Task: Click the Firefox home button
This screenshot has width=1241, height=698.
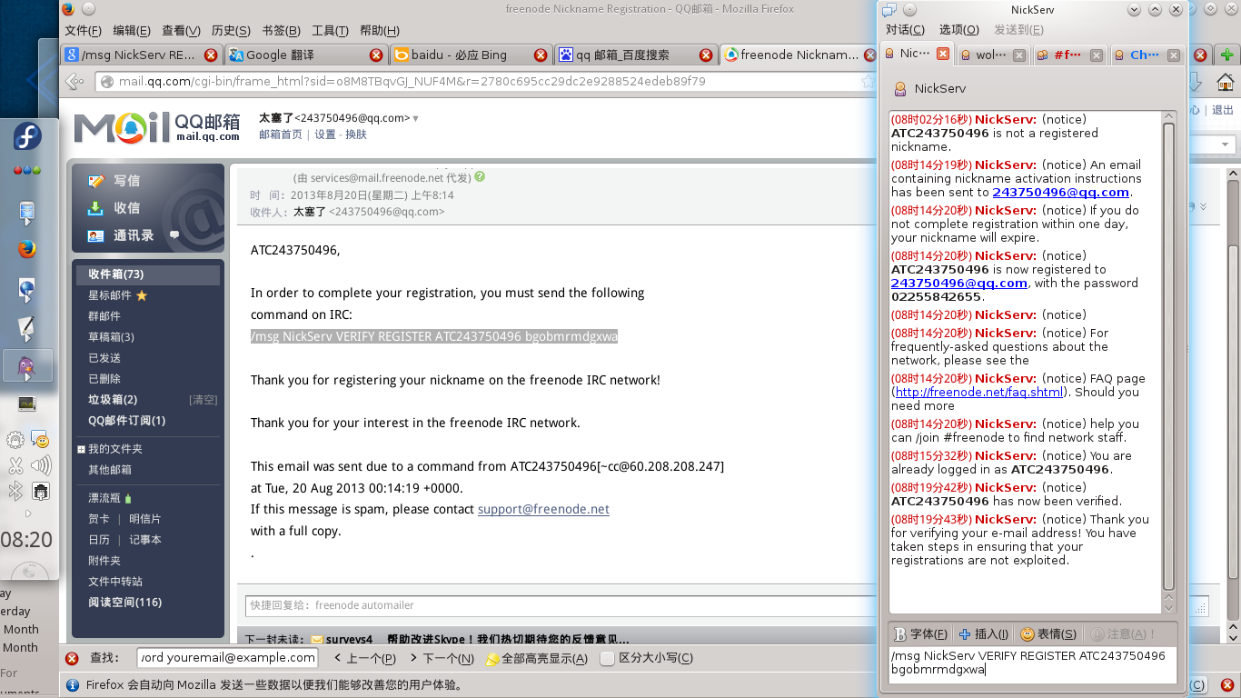Action: [x=1225, y=84]
